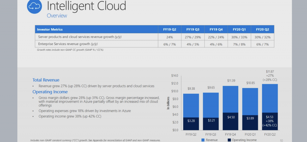Click the "FY19 Q4" chart x-axis label
Screen dimensions: 307x142
[231, 135]
